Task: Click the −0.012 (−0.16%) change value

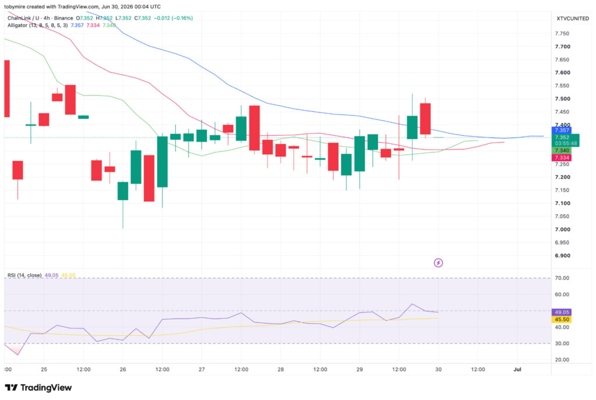Action: pos(173,18)
